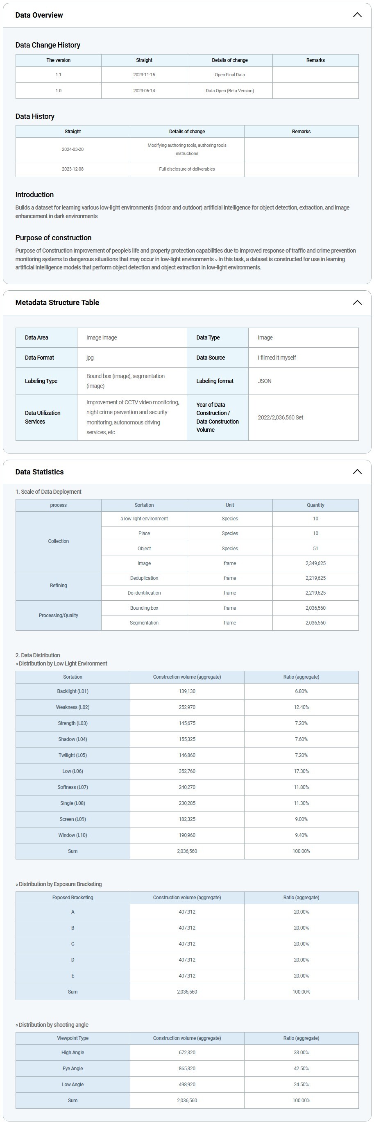
Task: Click the 42.50% Eye Angle ratio
Action: (x=301, y=1068)
